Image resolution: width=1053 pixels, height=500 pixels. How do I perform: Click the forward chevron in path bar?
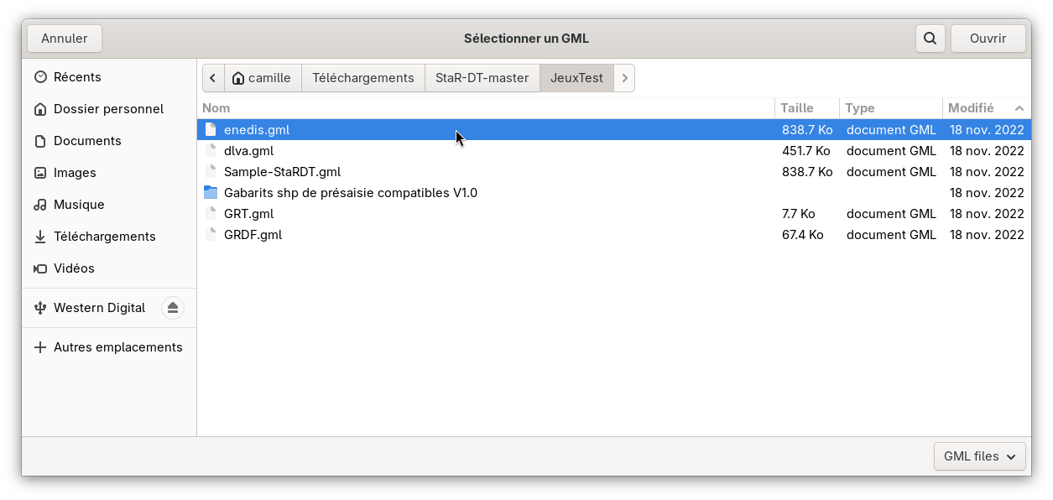pyautogui.click(x=625, y=78)
